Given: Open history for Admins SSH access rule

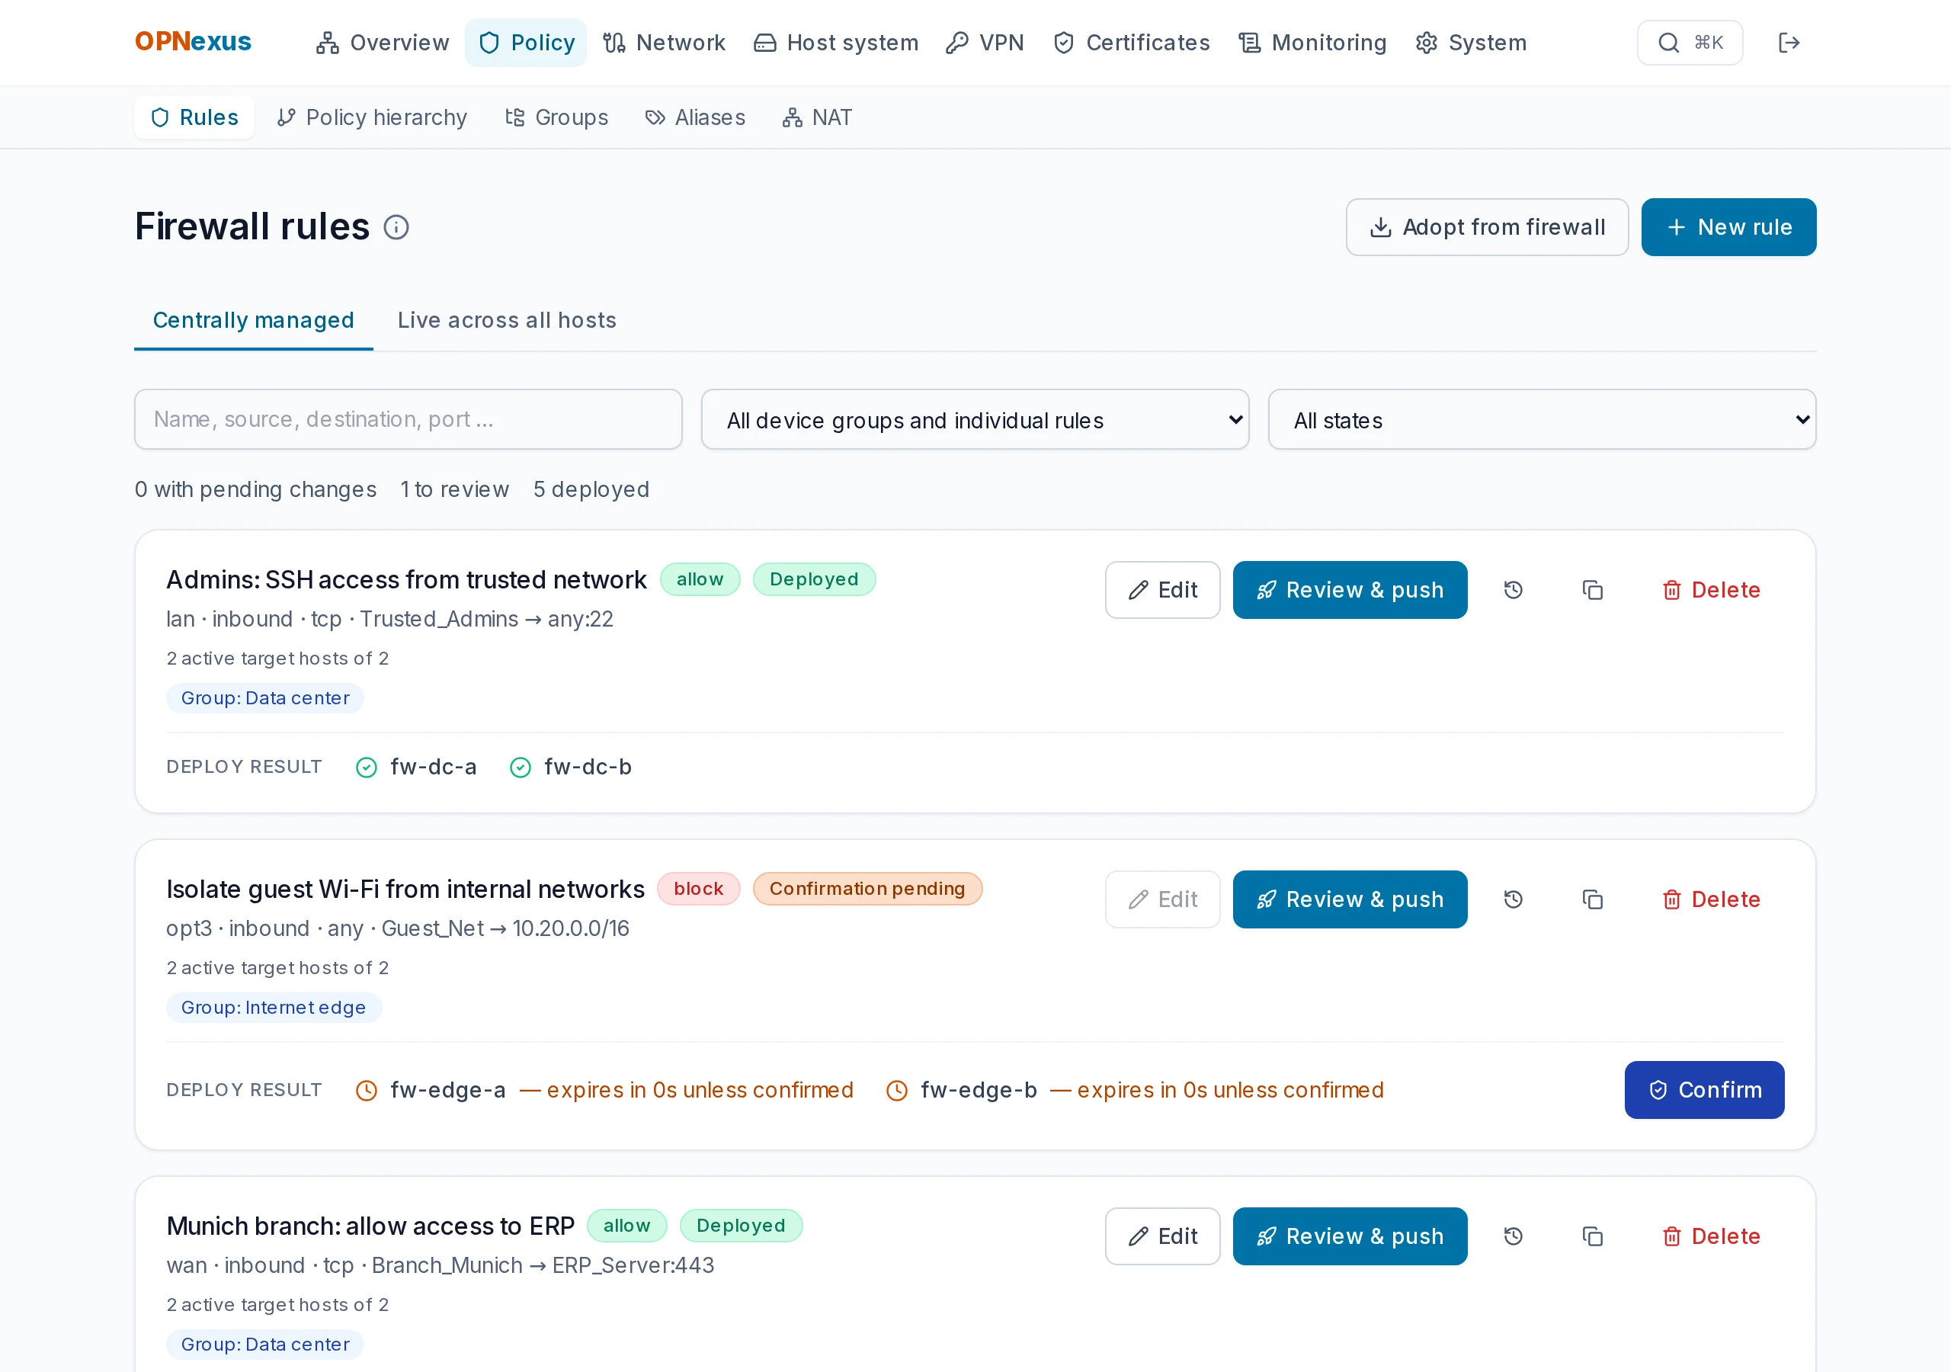Looking at the screenshot, I should pyautogui.click(x=1513, y=590).
